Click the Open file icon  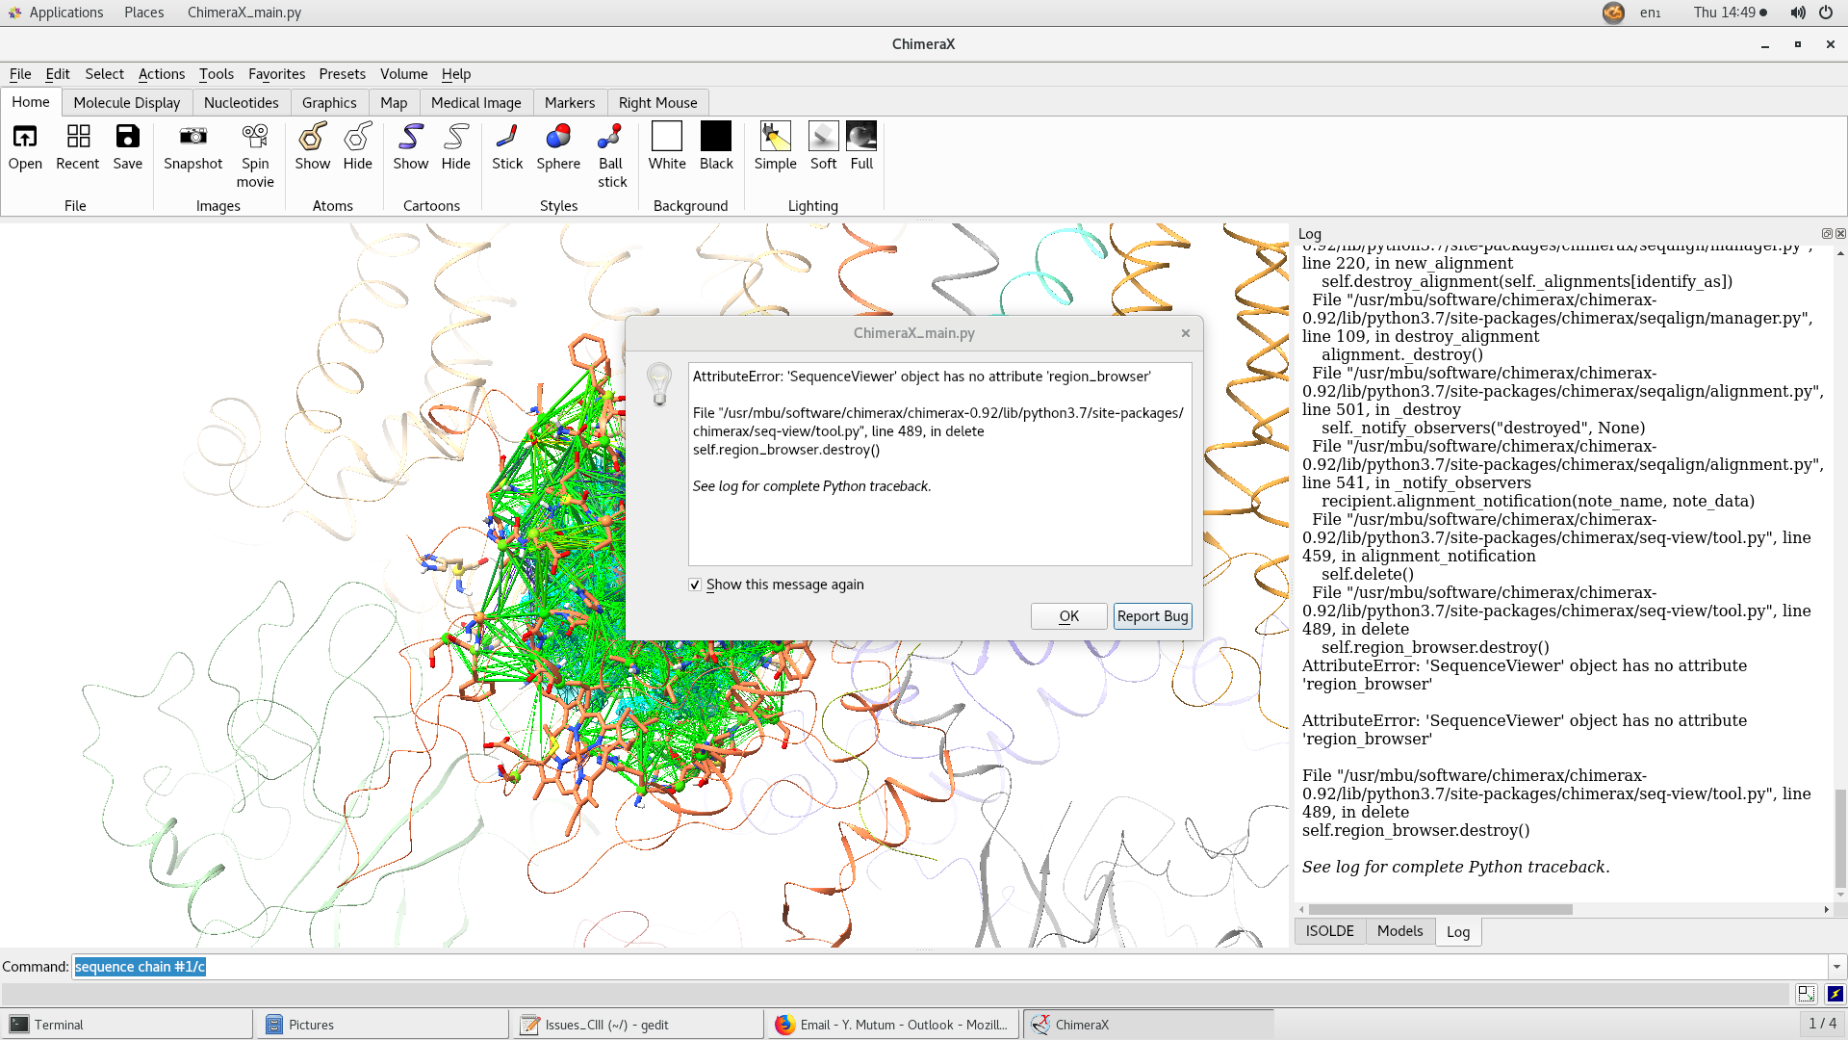pos(25,137)
